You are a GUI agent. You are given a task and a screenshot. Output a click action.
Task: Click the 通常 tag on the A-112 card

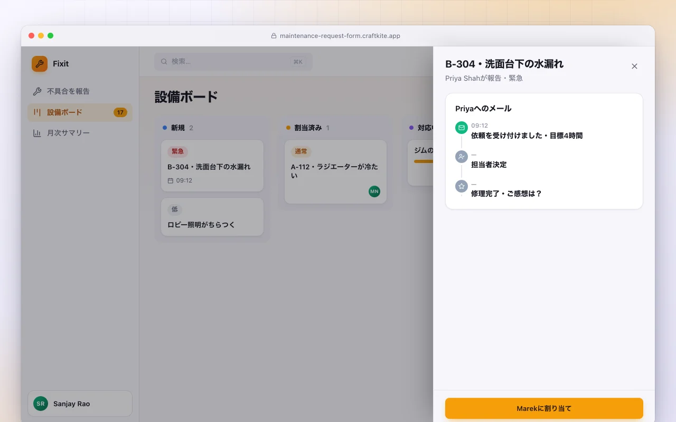pyautogui.click(x=301, y=151)
